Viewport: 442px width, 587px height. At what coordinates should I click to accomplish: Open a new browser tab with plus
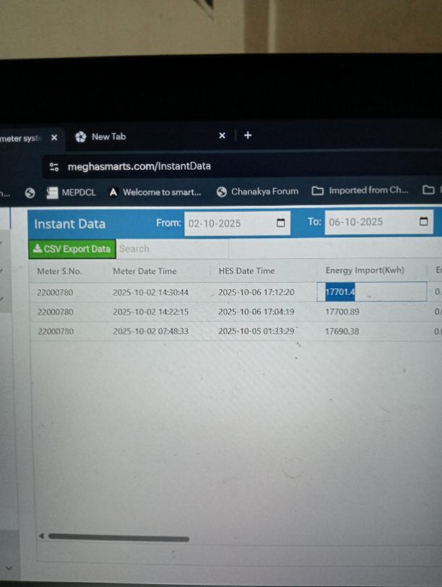[248, 135]
